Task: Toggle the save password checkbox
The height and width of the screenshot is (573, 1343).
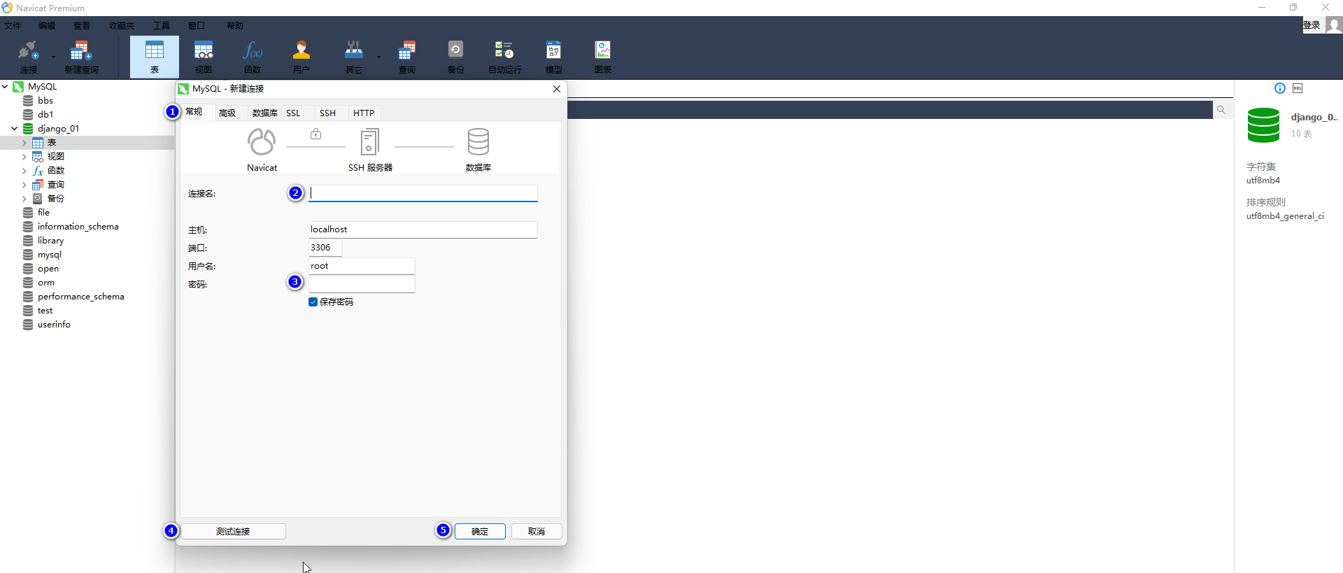Action: coord(313,302)
